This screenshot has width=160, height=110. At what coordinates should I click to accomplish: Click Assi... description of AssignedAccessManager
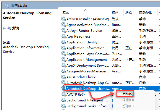(x=116, y=71)
